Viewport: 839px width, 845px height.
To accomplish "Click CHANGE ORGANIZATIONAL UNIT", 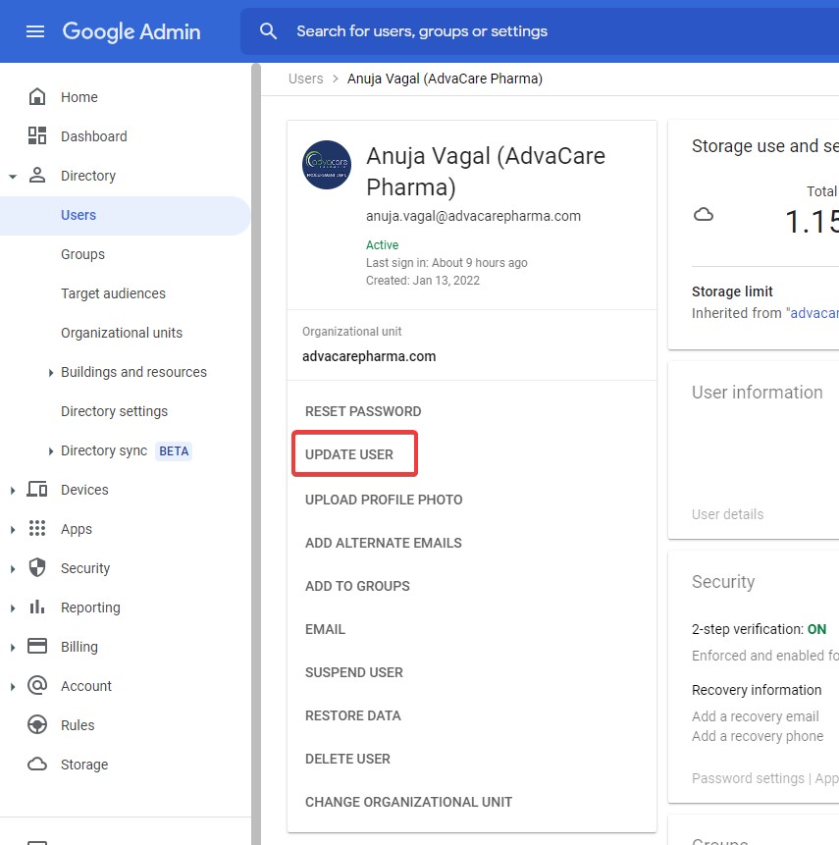I will [x=408, y=802].
